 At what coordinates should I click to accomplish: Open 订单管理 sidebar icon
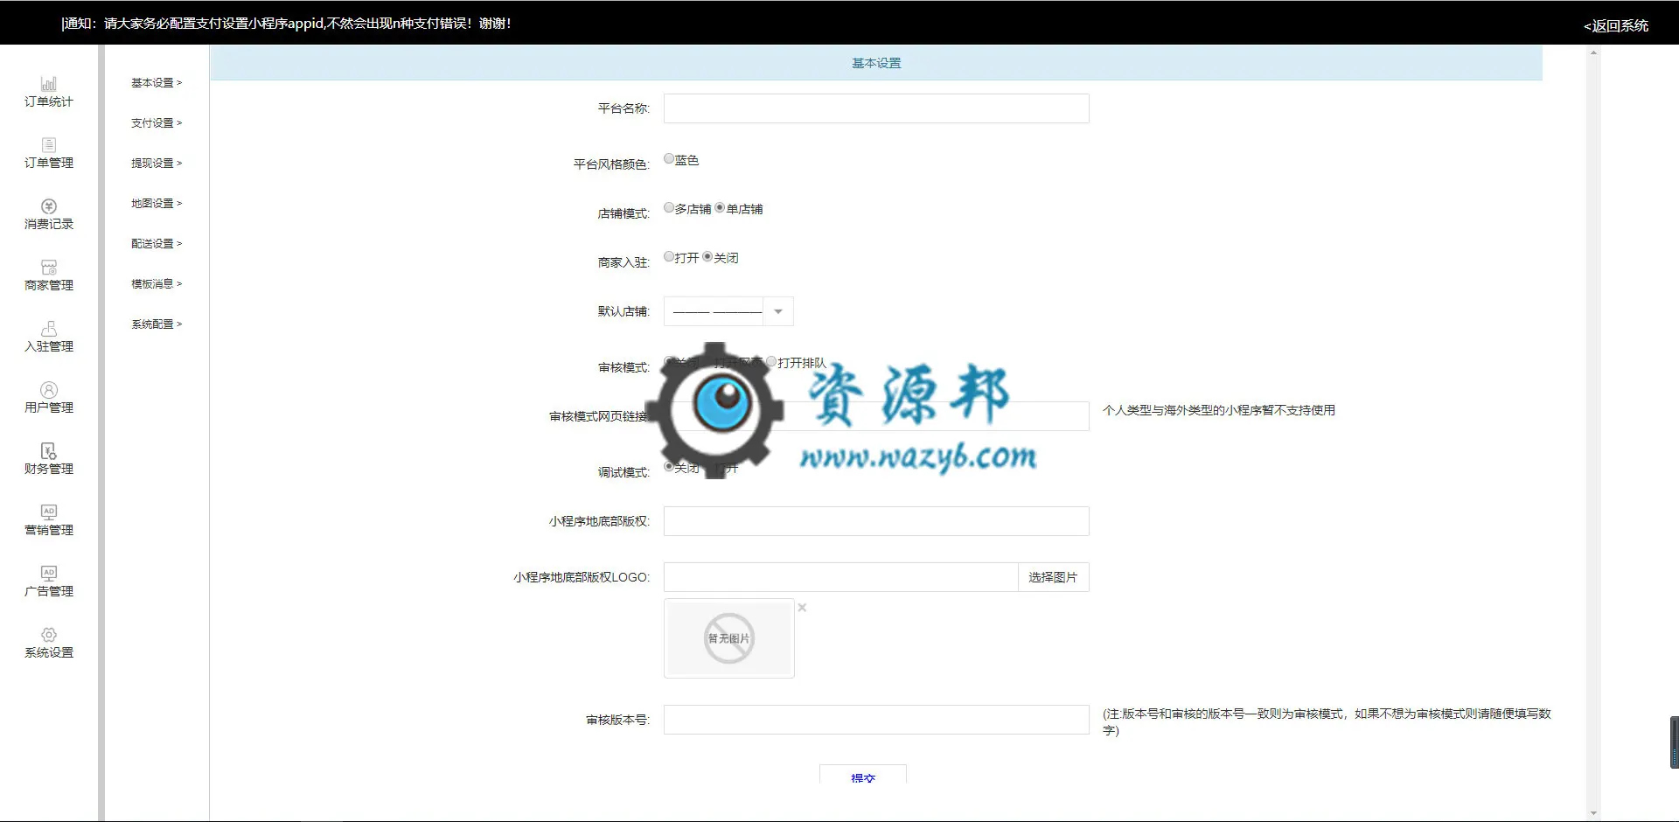pos(49,145)
